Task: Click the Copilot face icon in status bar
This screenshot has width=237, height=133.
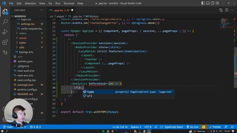Action: tap(204, 127)
